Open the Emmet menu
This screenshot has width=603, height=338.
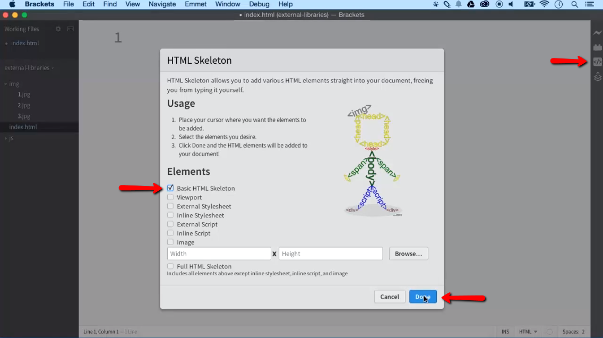click(x=196, y=4)
